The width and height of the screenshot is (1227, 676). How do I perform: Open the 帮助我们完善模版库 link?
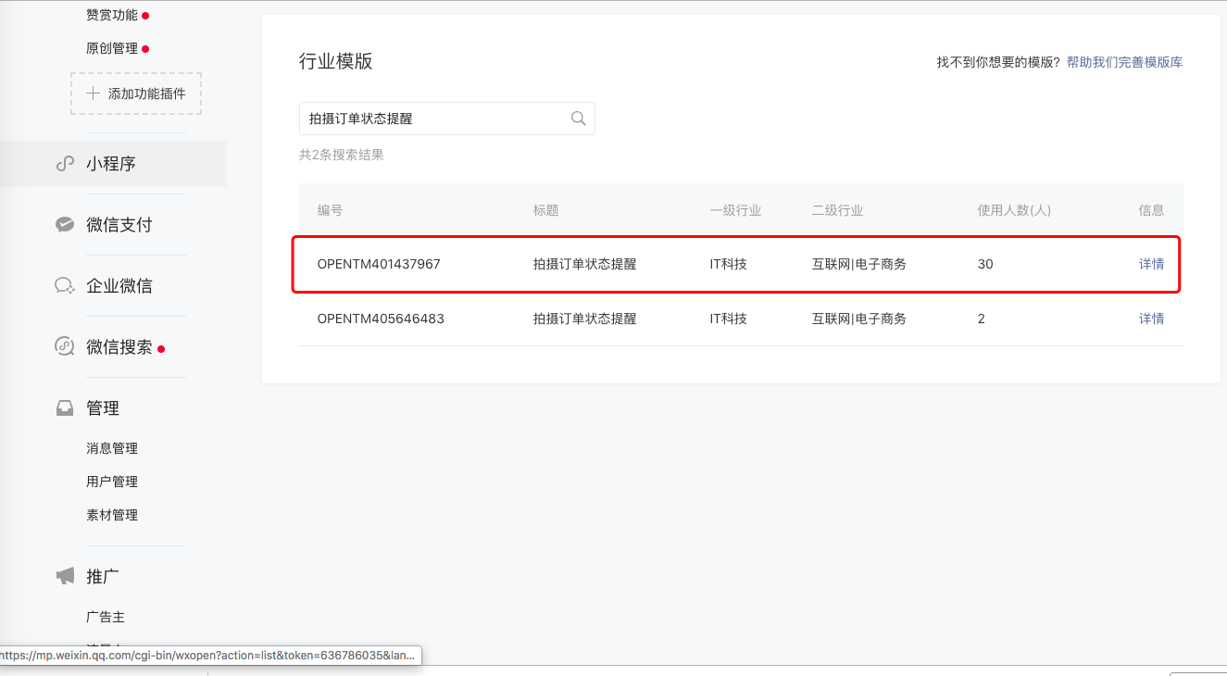pyautogui.click(x=1123, y=61)
